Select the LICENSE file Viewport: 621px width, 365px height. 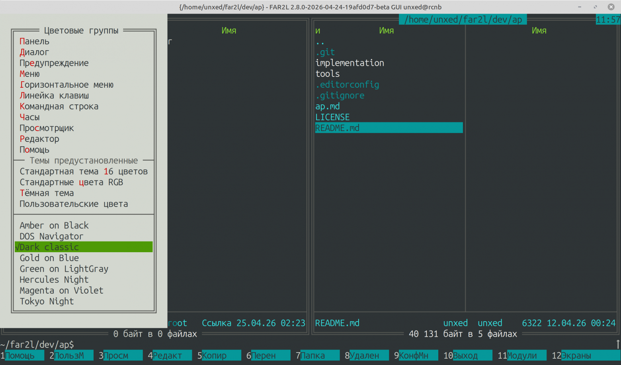click(332, 117)
